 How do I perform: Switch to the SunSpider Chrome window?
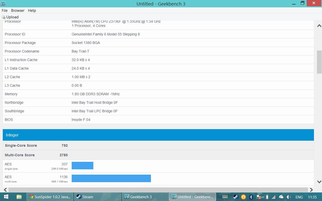[50, 197]
